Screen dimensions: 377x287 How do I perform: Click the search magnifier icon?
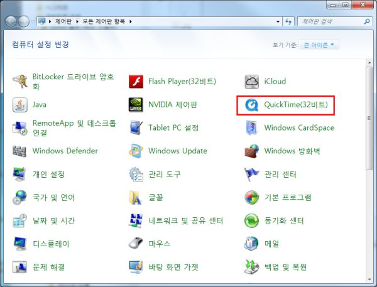coord(367,21)
